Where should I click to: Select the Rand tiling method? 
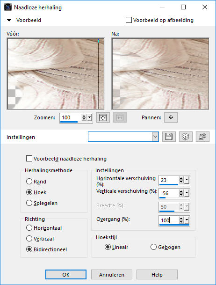pyautogui.click(x=29, y=182)
